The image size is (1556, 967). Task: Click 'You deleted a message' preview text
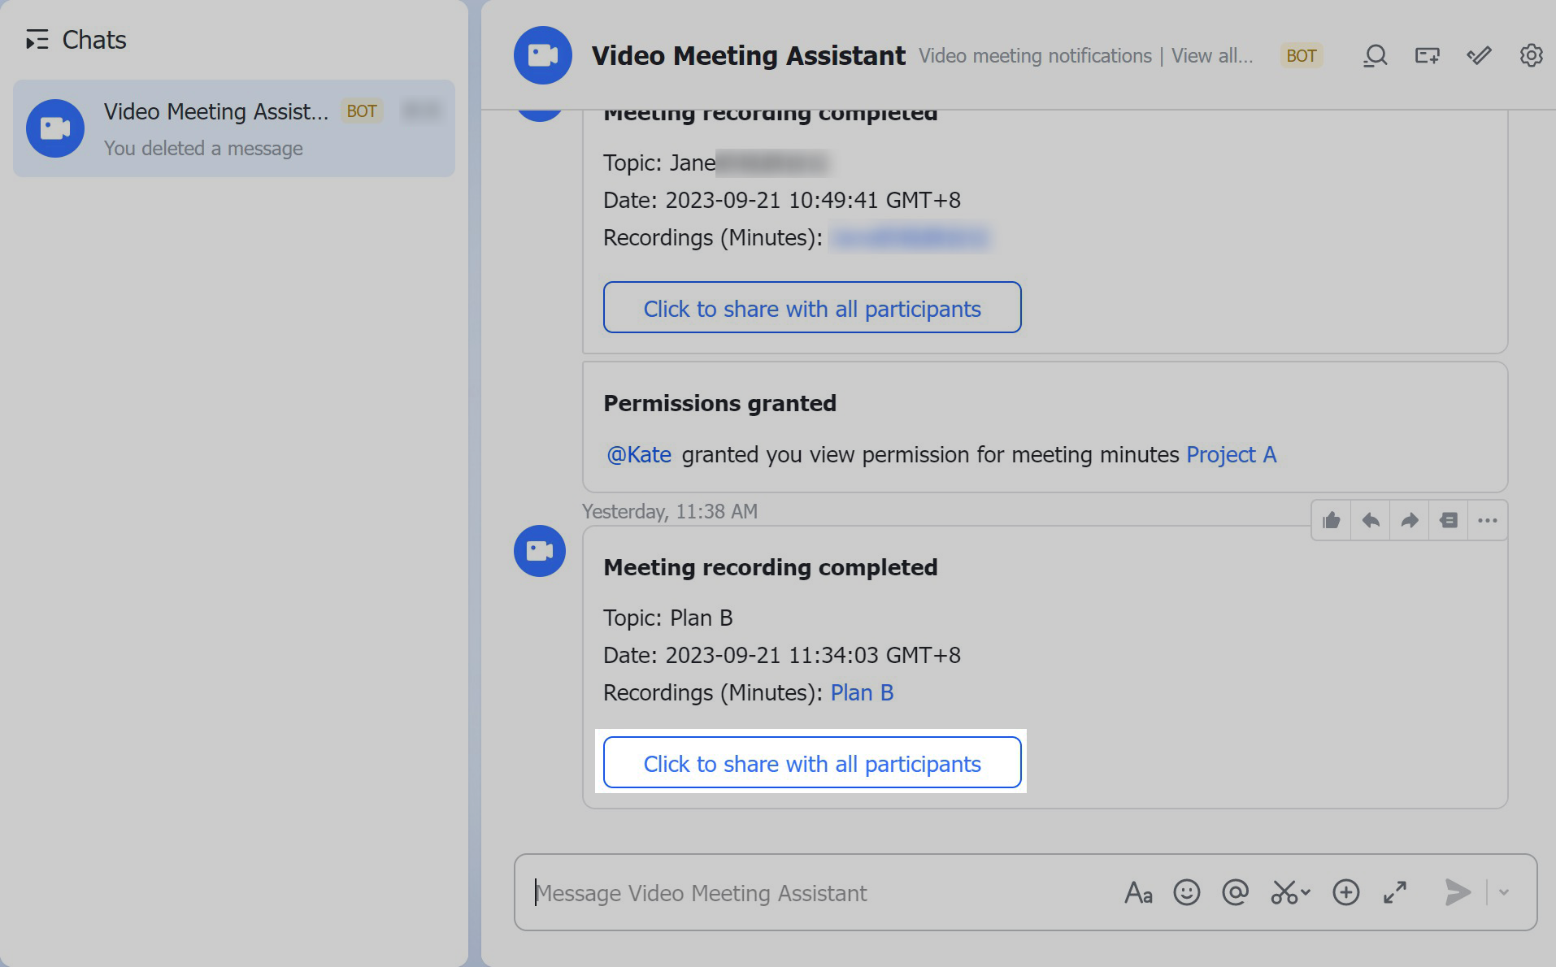pyautogui.click(x=203, y=148)
